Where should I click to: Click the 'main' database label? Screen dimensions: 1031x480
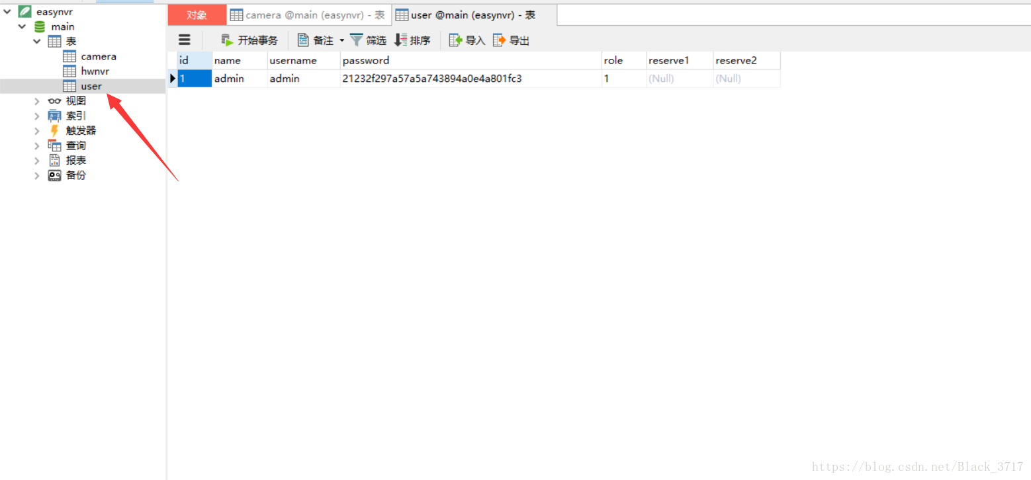click(63, 26)
